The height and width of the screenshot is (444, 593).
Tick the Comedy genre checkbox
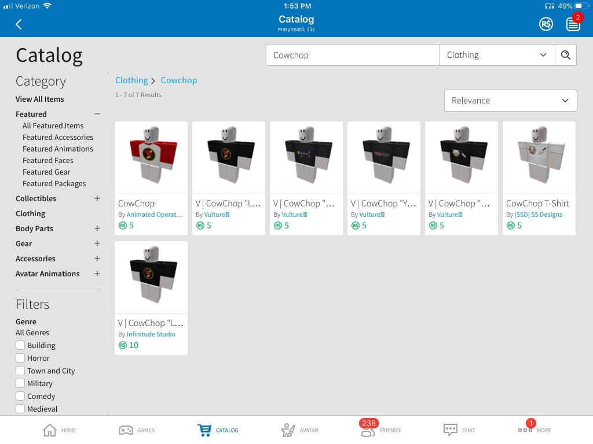20,396
